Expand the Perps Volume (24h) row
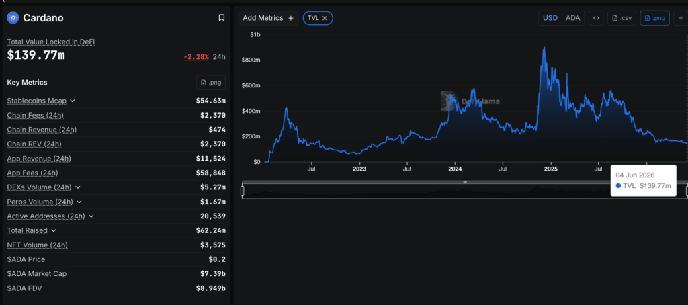 (79, 202)
